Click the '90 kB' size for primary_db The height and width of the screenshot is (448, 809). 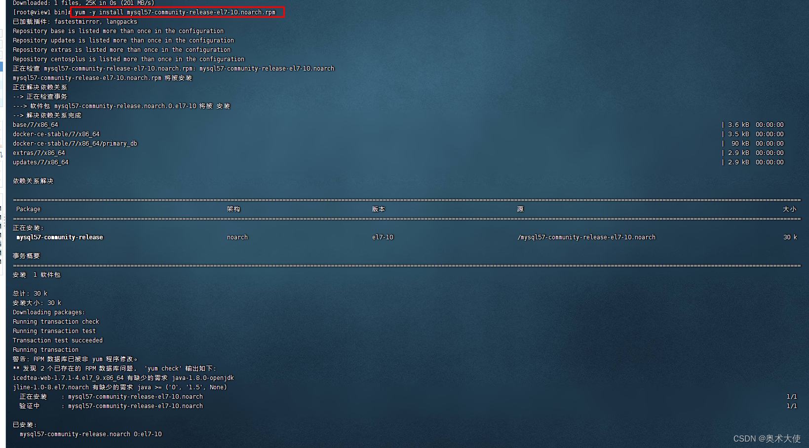tap(740, 144)
